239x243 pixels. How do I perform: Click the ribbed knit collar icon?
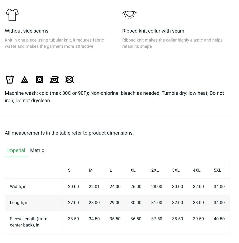(x=130, y=15)
